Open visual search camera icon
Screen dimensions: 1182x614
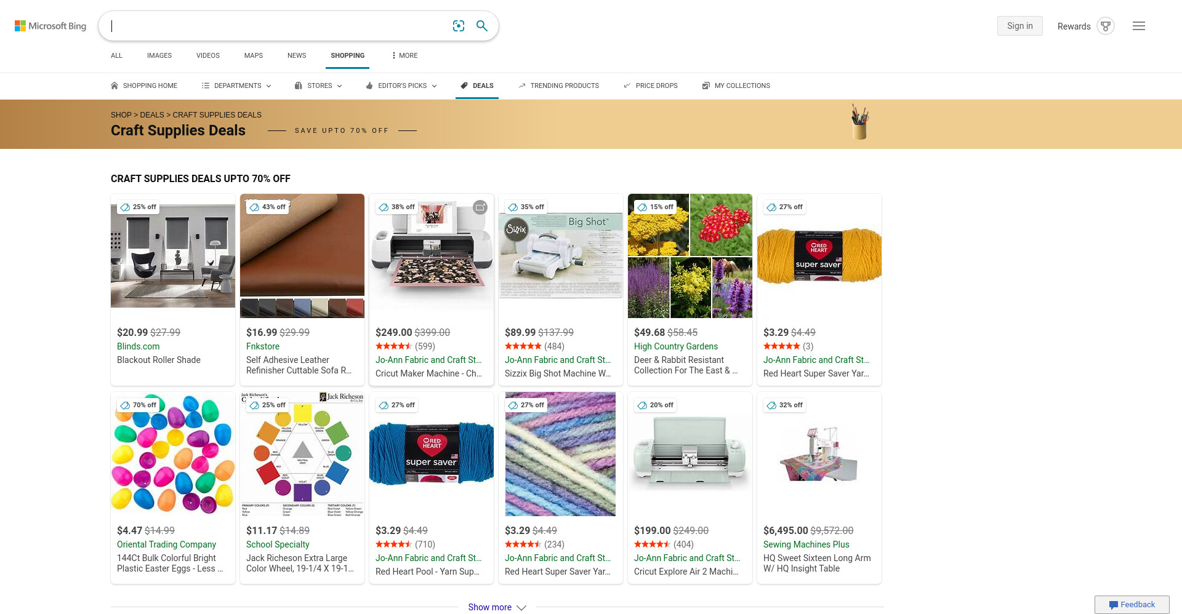point(458,26)
